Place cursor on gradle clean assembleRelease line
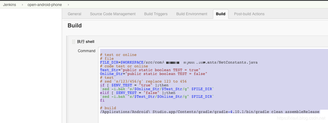This screenshot has height=123, width=328. [x=210, y=112]
